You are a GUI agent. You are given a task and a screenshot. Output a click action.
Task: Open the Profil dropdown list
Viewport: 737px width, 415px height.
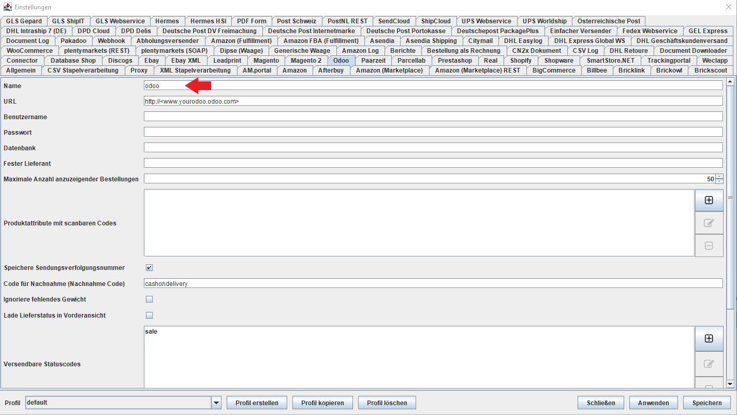coord(216,403)
